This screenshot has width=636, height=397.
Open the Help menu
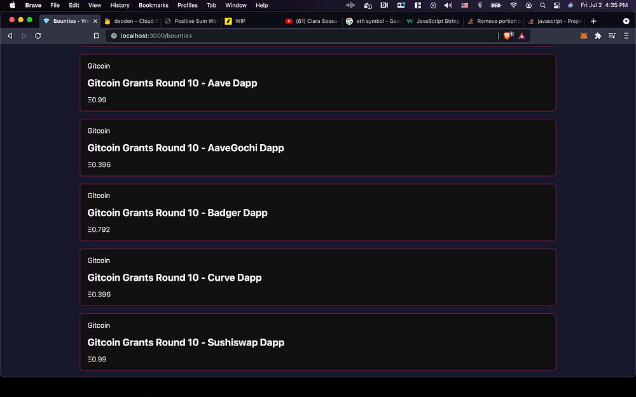point(261,5)
